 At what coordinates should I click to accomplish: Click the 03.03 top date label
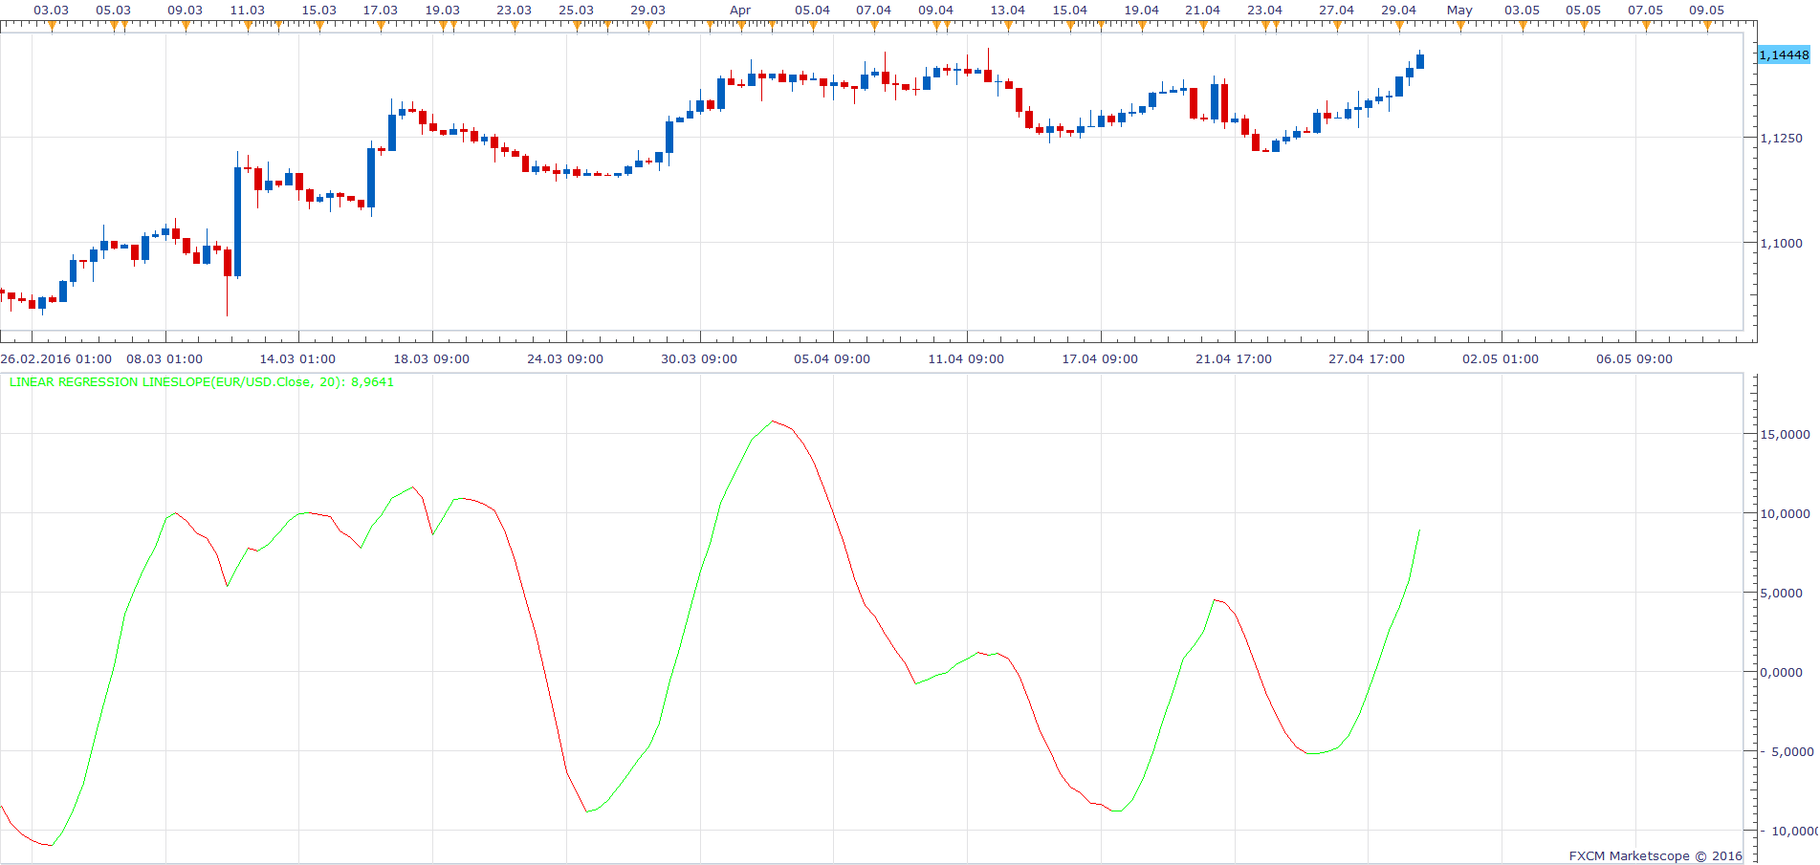point(52,10)
